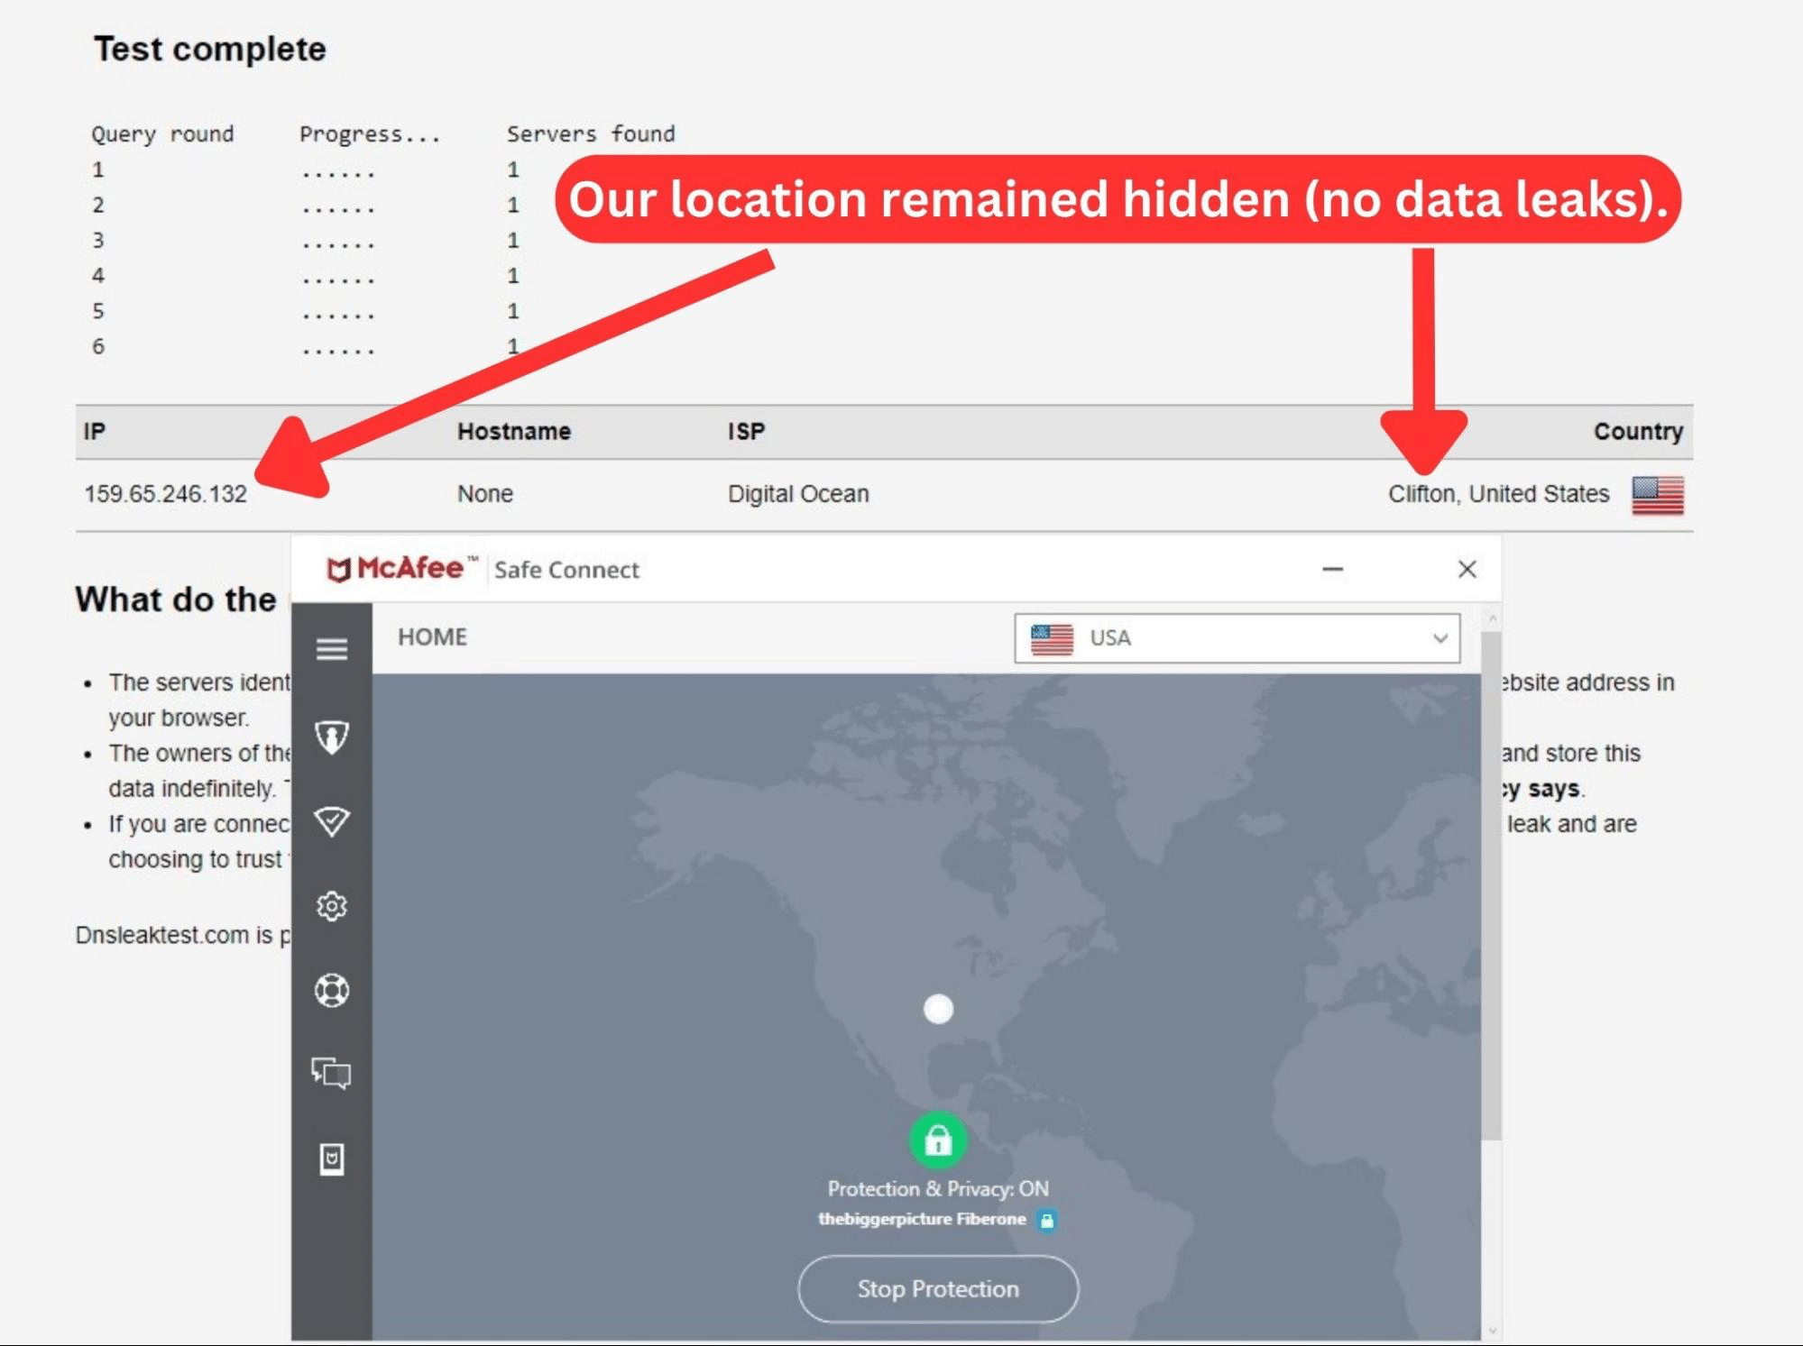Click the ISP column header

click(x=746, y=431)
